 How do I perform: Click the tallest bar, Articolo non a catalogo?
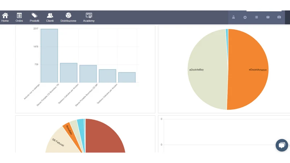[x=49, y=56]
